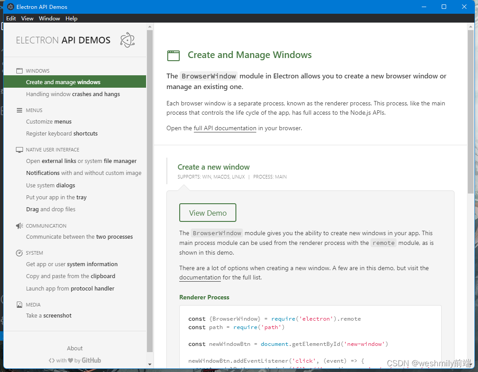Show Notifications with and without custom image
The height and width of the screenshot is (372, 478).
point(84,173)
